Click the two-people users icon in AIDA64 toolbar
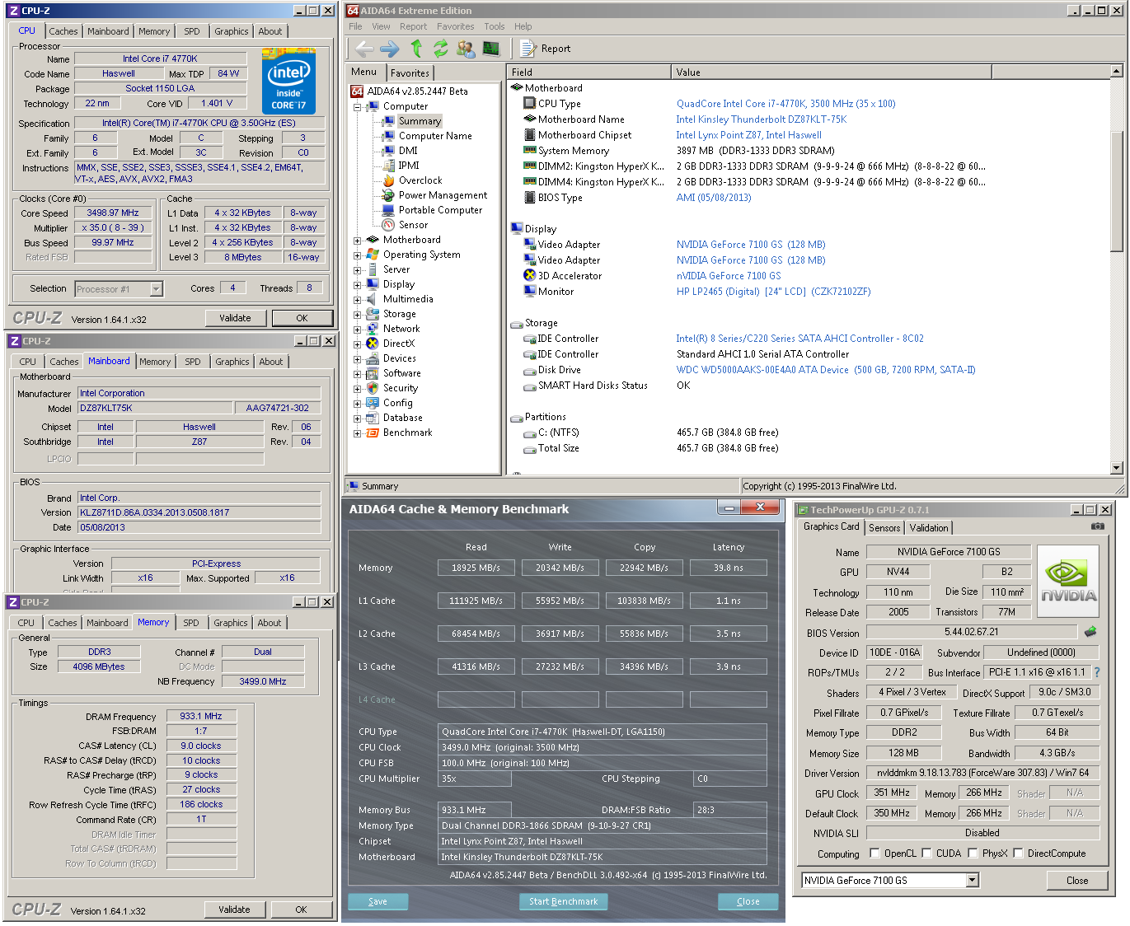Viewport: 1130px width, 926px height. [466, 49]
